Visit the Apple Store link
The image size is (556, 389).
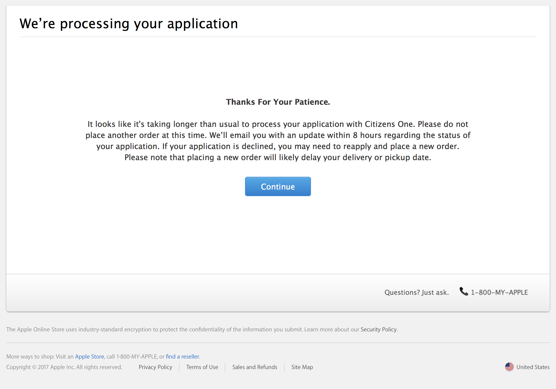[90, 356]
